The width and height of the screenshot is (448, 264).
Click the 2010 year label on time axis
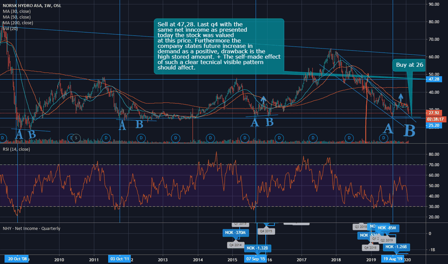(x=59, y=260)
